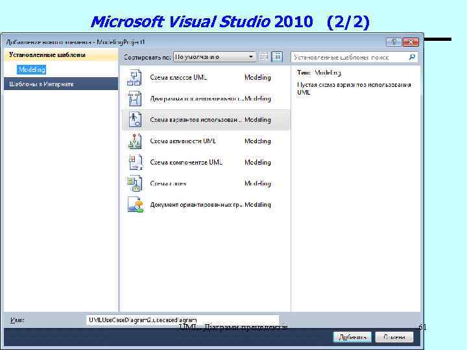Select the UML class diagram icon
467x350 pixels.
point(134,77)
